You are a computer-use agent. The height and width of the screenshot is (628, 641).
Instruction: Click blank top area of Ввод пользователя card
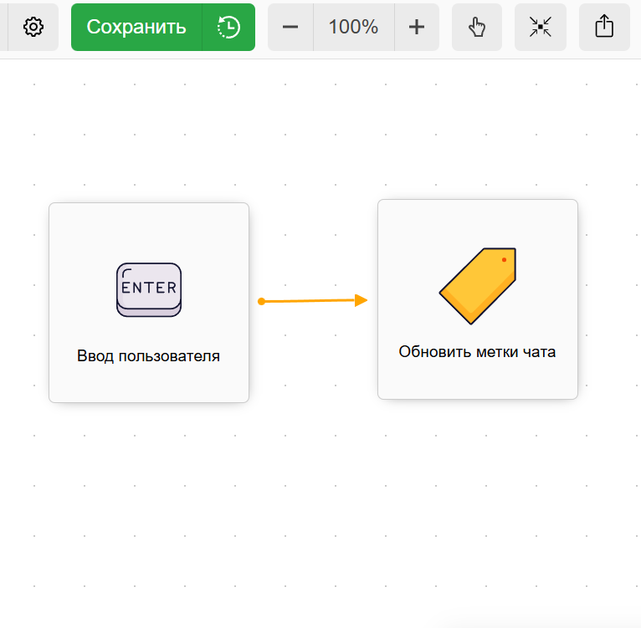[x=149, y=227]
